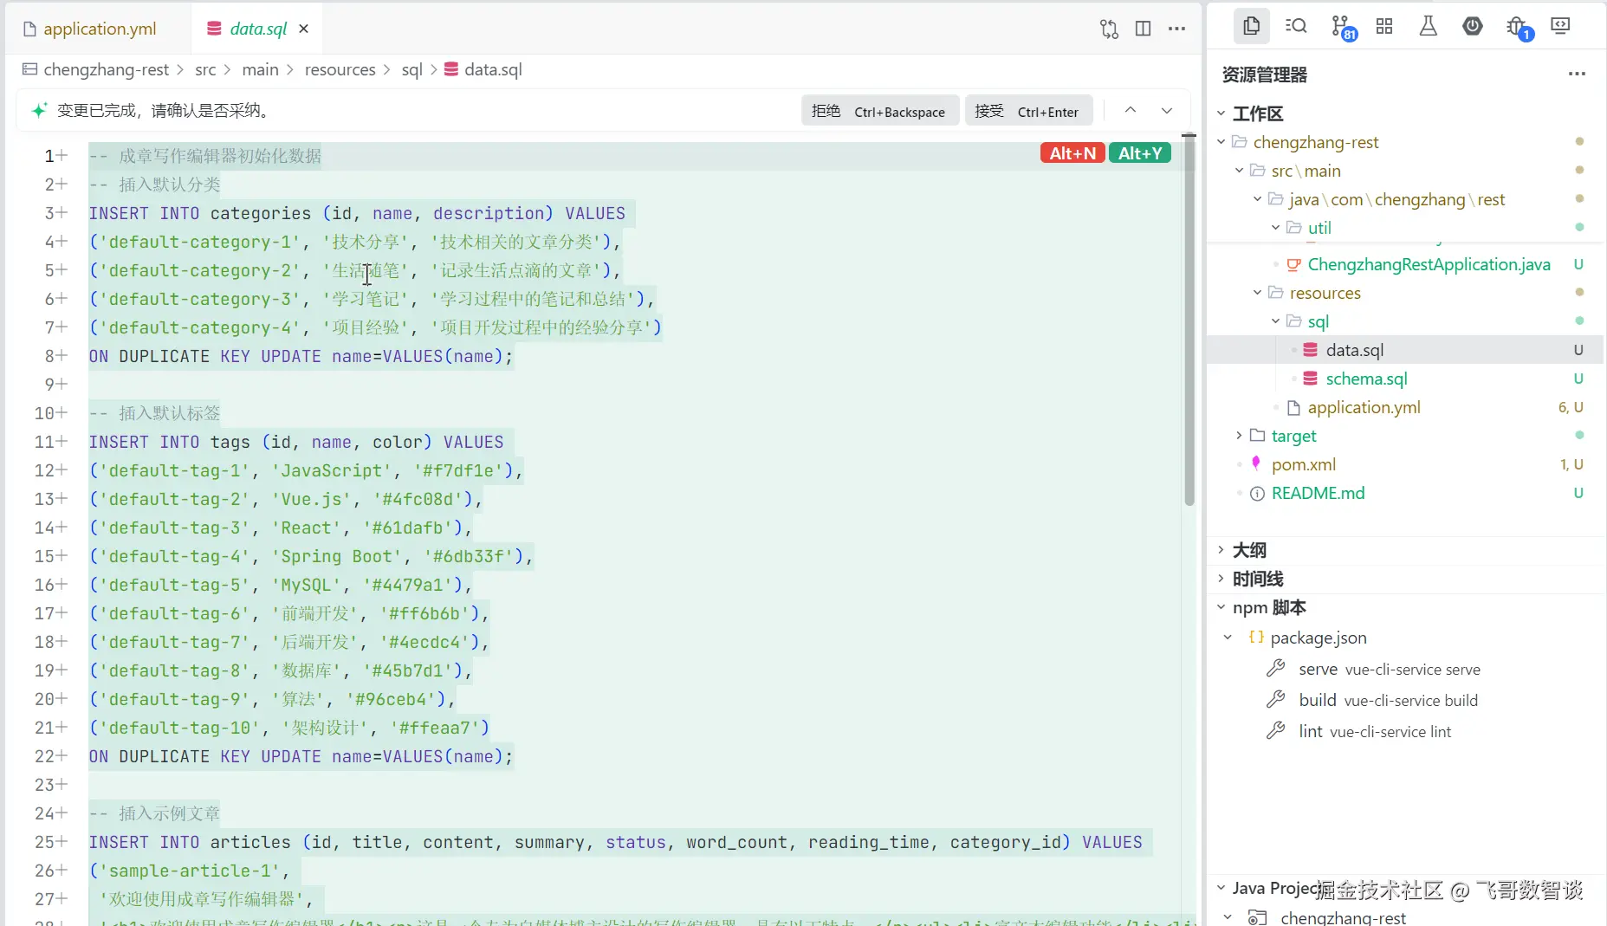The height and width of the screenshot is (926, 1607).
Task: Click the circular power-style icon in activity bar
Action: (1472, 26)
